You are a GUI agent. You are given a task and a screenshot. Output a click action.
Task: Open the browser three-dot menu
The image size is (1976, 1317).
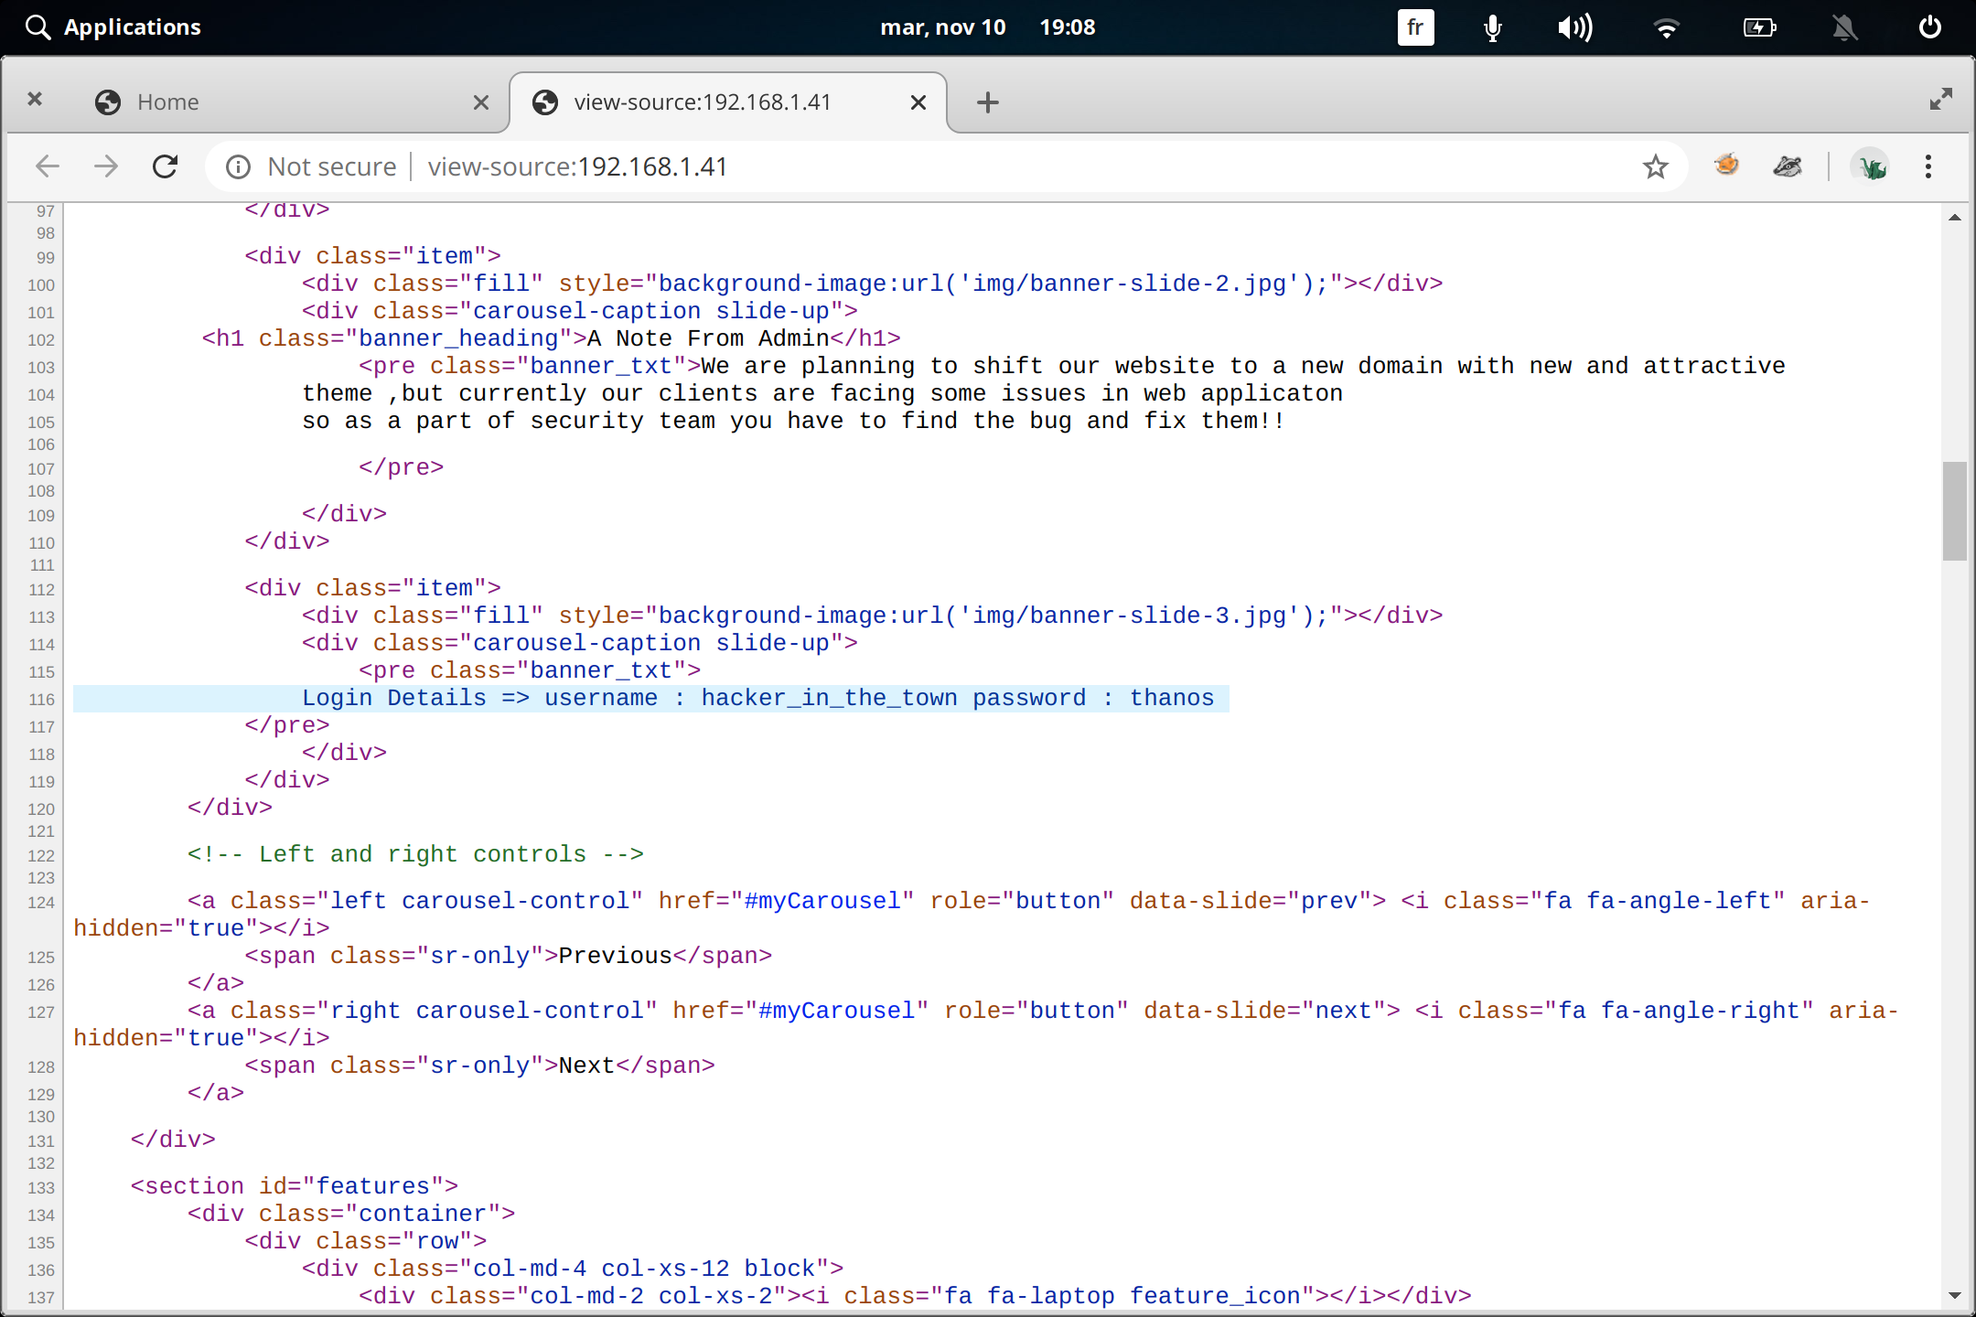[x=1928, y=166]
